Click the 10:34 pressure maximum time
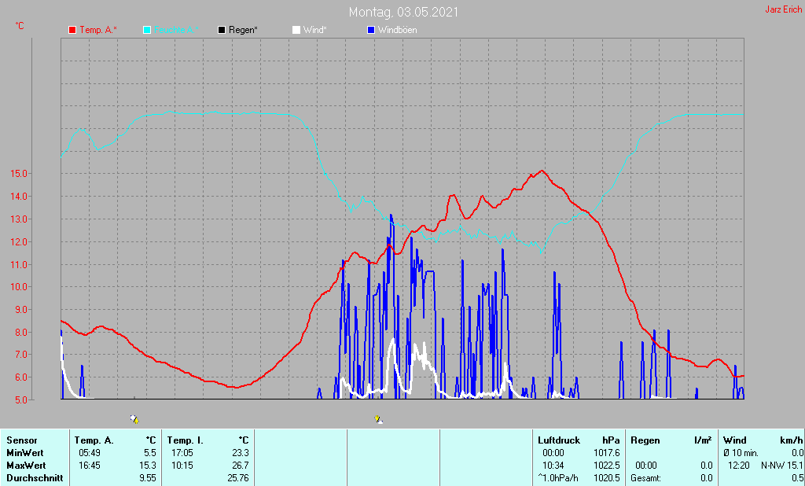This screenshot has width=805, height=486. click(553, 465)
